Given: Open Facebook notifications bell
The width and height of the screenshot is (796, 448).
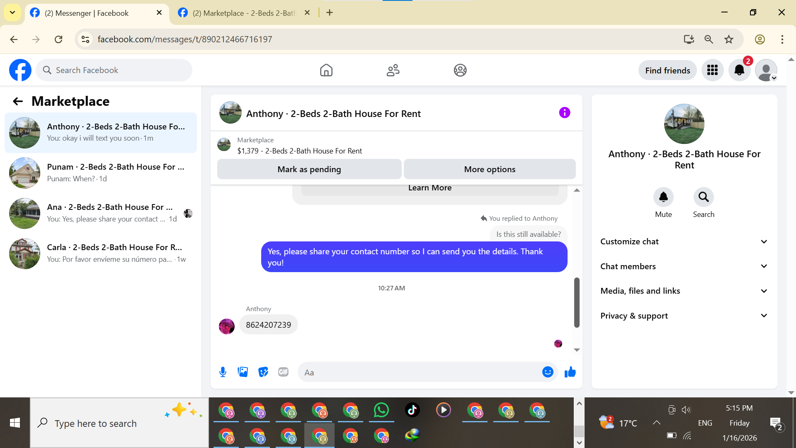Looking at the screenshot, I should pos(739,70).
